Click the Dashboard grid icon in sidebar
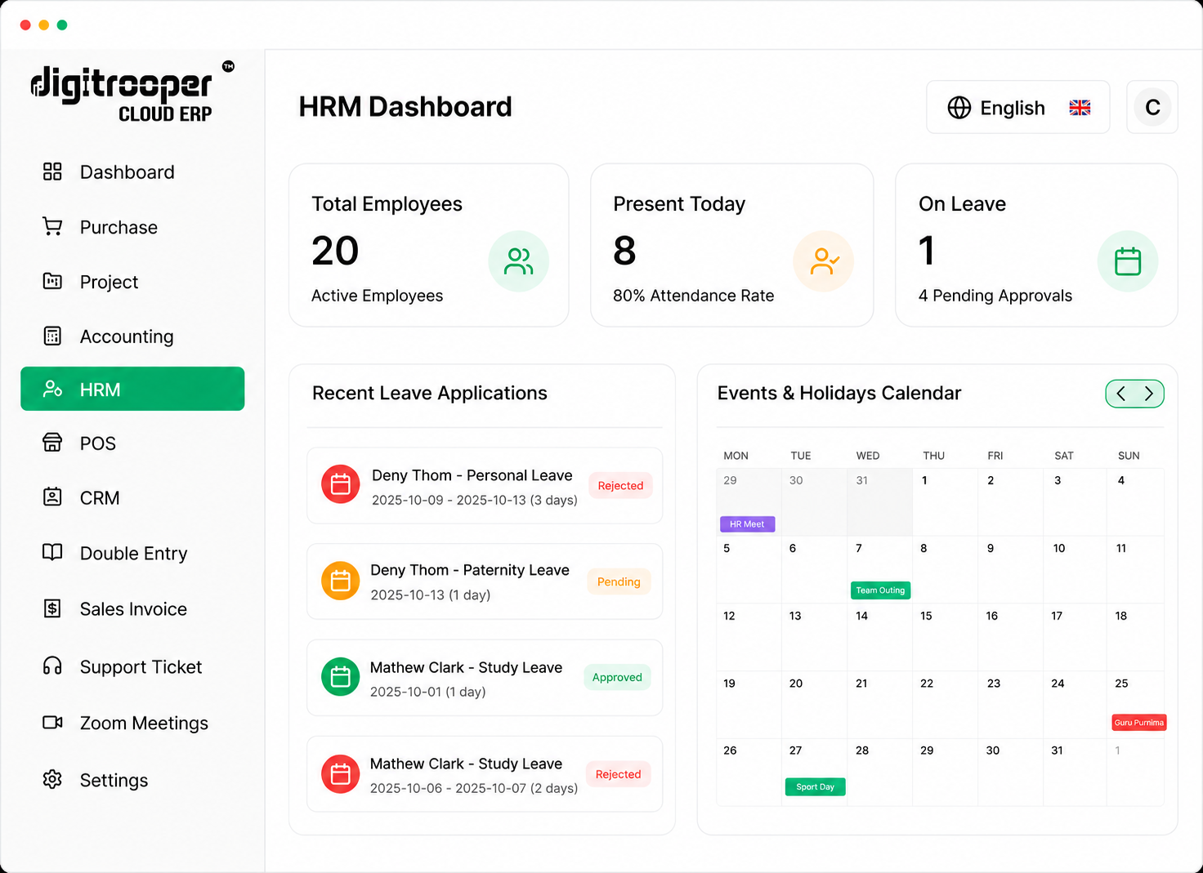 52,171
